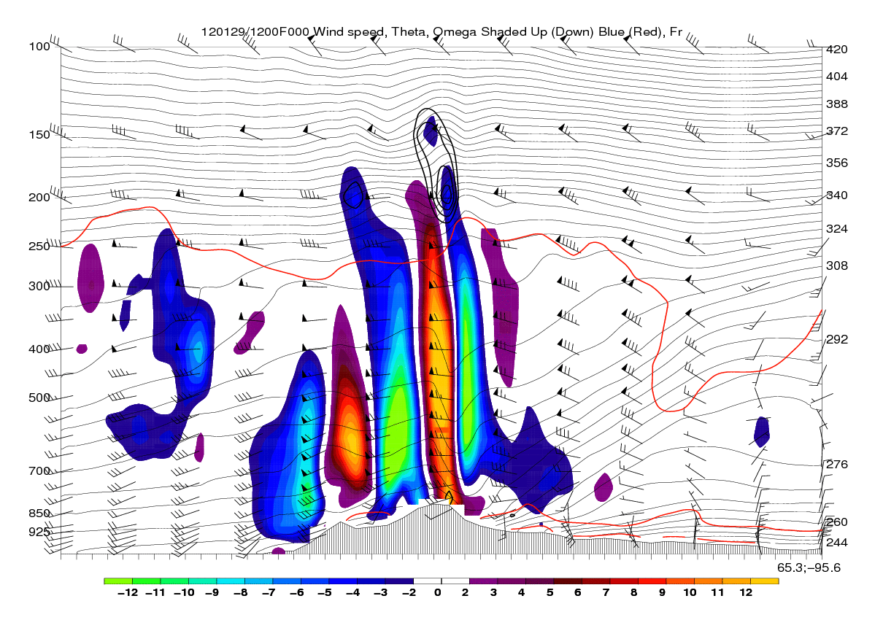This screenshot has width=883, height=620.
Task: Click the 925 pressure axis label
Action: pyautogui.click(x=39, y=532)
